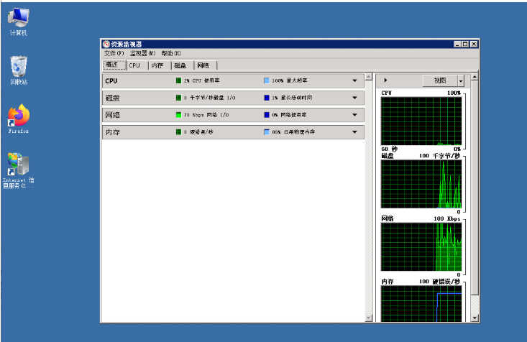This screenshot has width=527, height=342.
Task: Open the 文件(F) menu
Action: (x=114, y=54)
